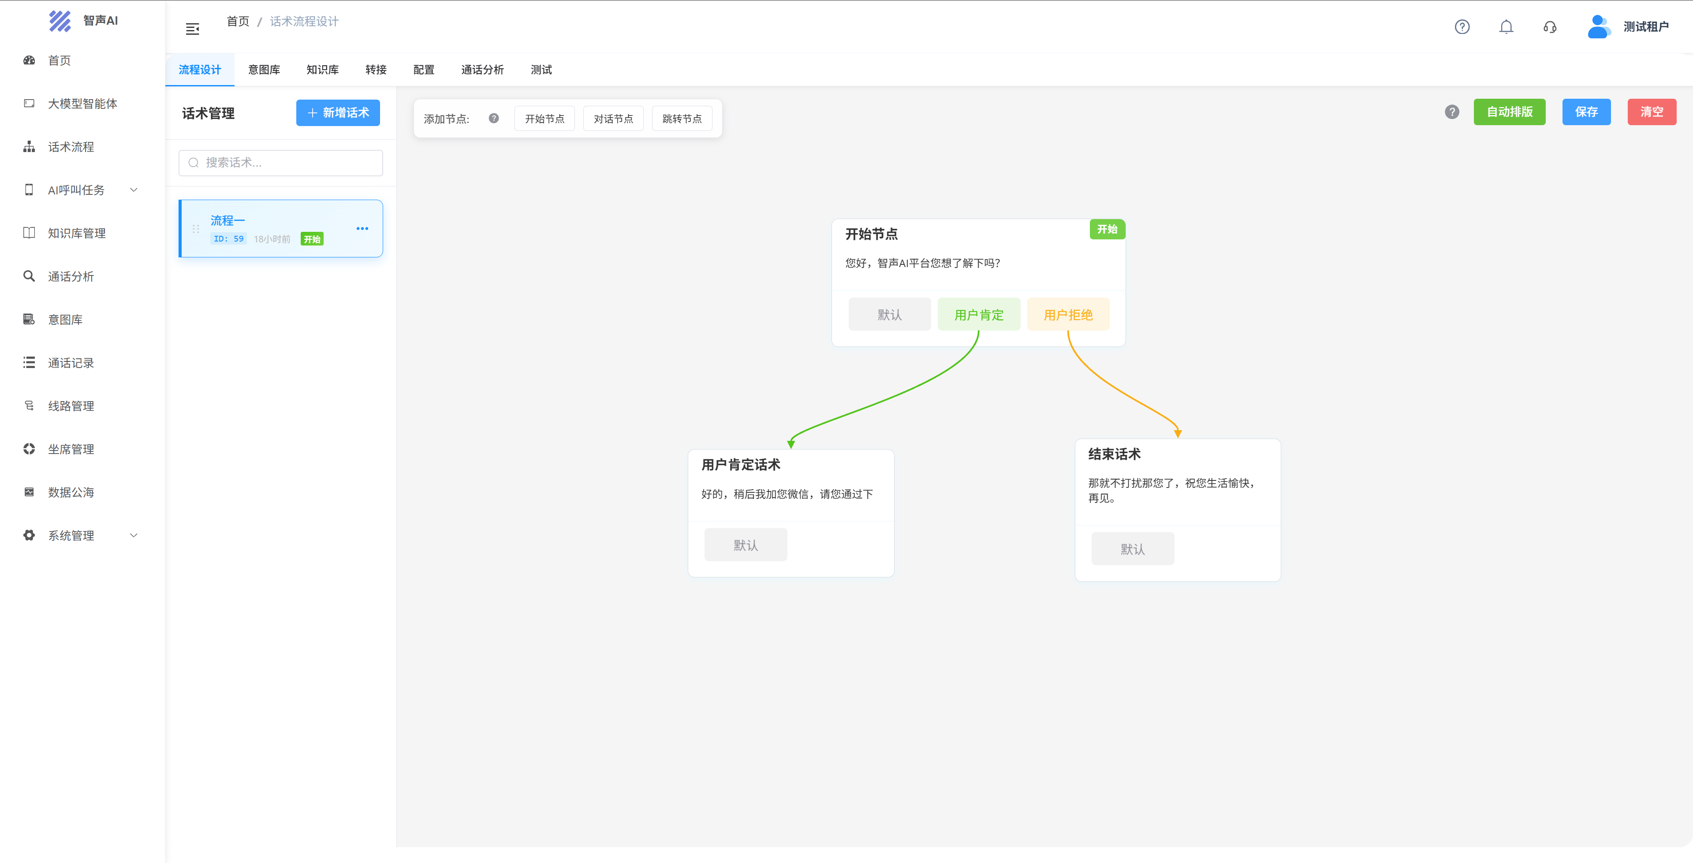Open the help question mark icon in header
Screen dimensions: 1693x863
[x=1462, y=27]
